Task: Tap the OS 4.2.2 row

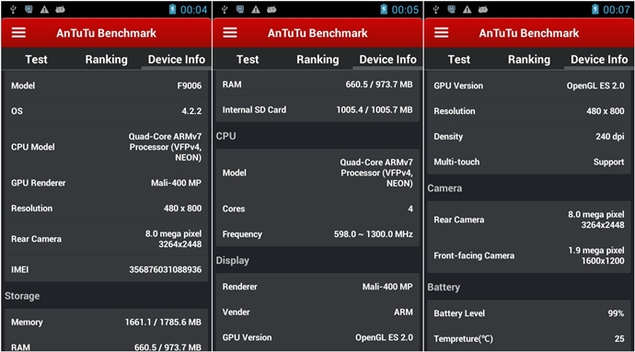Action: tap(106, 111)
